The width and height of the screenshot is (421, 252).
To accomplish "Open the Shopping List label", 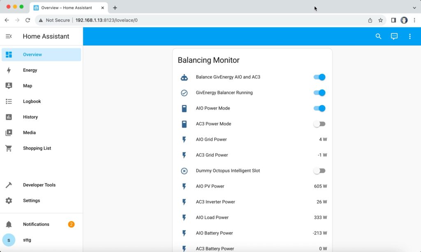I will pyautogui.click(x=37, y=148).
